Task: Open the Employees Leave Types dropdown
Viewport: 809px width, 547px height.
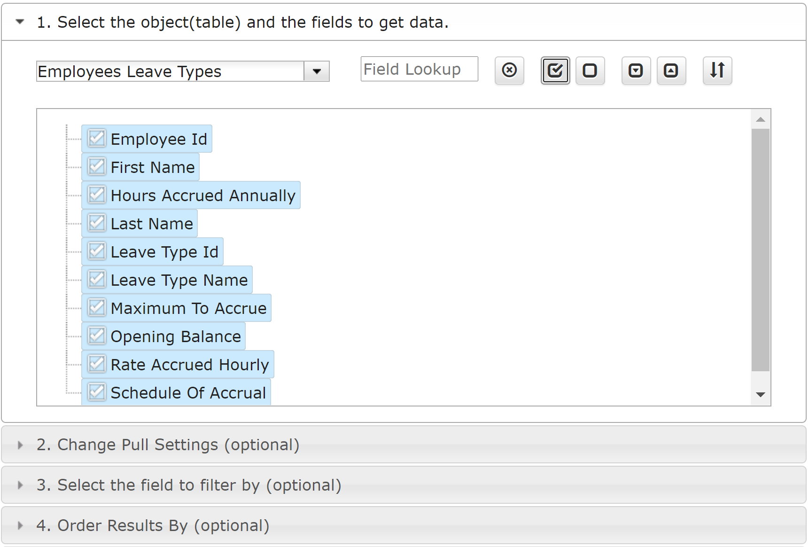Action: click(317, 71)
